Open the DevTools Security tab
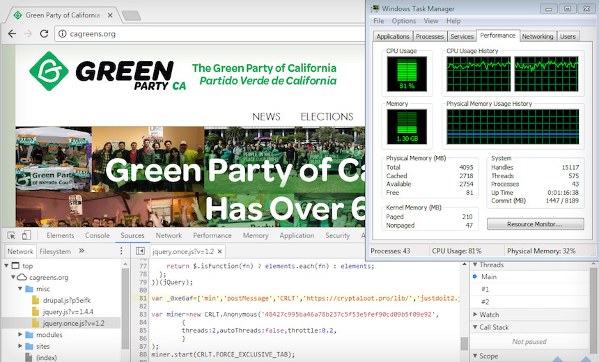Screen dimensions: 599x362 coord(337,235)
